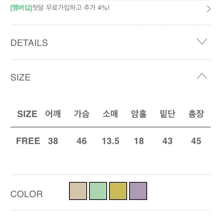Image resolution: width=221 pixels, height=221 pixels.
Task: Click the FREE size row label
Action: point(28,141)
